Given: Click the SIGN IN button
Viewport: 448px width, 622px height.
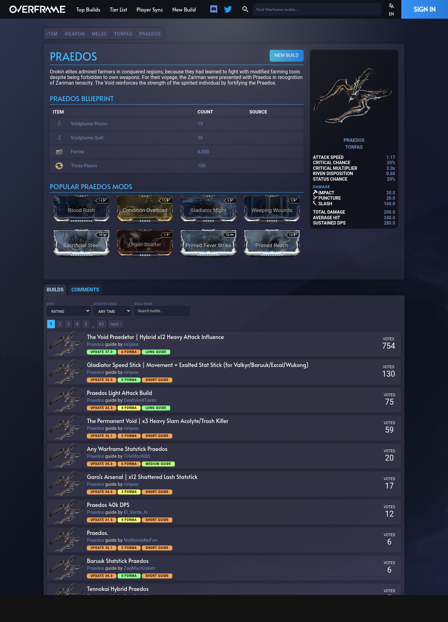Looking at the screenshot, I should pyautogui.click(x=425, y=9).
